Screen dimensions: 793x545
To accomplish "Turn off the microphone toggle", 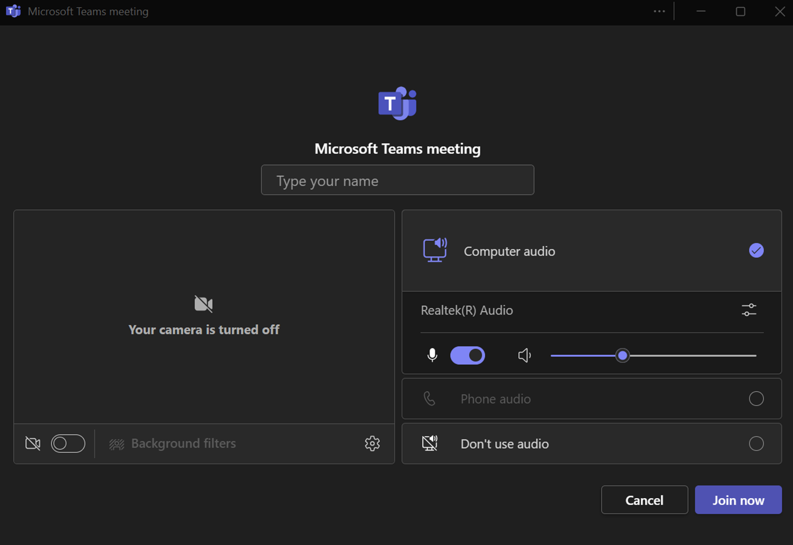I will [x=467, y=355].
